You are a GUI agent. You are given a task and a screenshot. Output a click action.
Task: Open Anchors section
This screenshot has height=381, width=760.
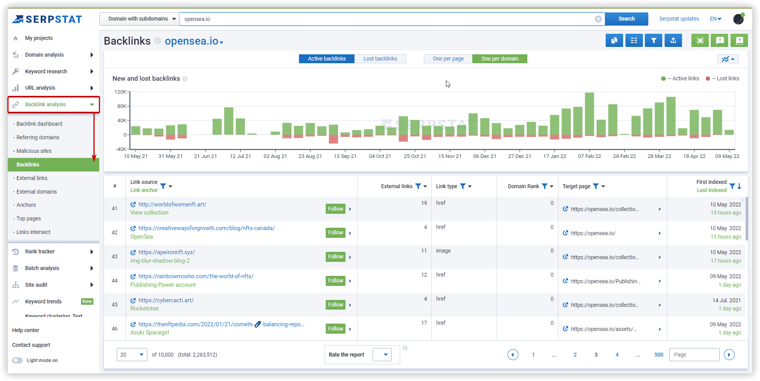click(26, 205)
